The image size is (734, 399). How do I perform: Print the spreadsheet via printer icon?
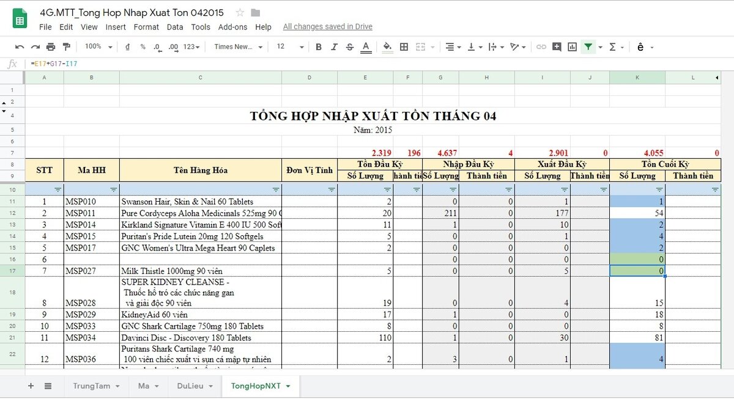coord(51,47)
